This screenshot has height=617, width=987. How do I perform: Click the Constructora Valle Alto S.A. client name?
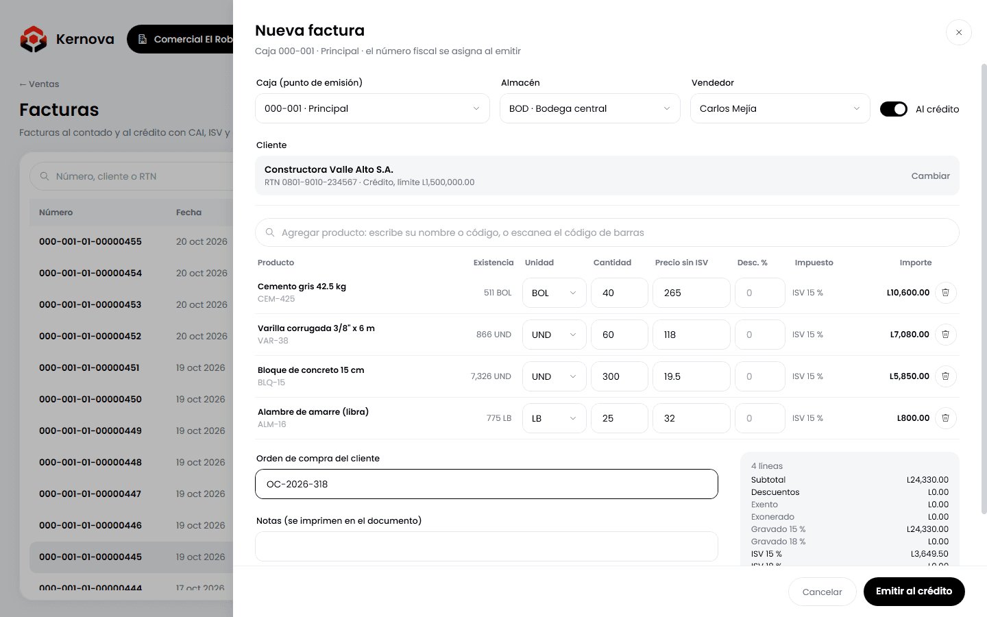click(x=329, y=169)
